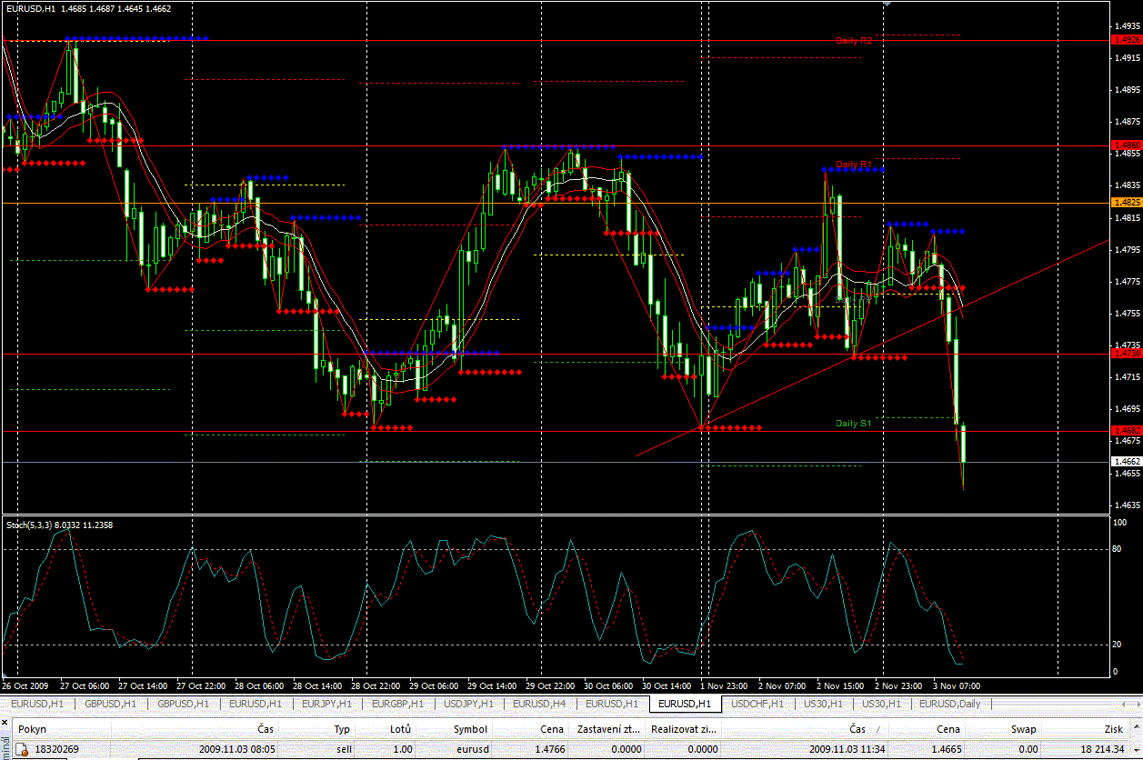Select the USDCHF,H1 chart tab
Viewport: 1143px width, 760px height.
tap(757, 704)
